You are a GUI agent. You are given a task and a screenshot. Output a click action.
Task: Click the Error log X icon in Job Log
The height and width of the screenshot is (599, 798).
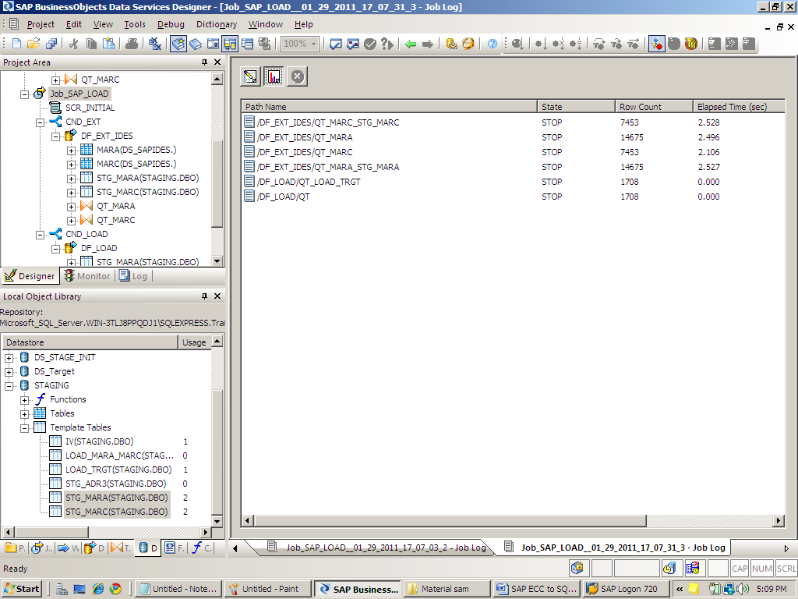pos(298,76)
